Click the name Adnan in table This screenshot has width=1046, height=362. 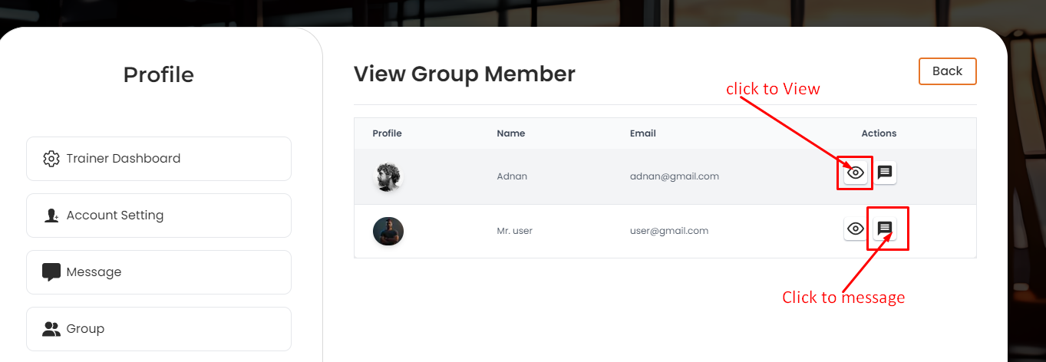click(x=512, y=176)
